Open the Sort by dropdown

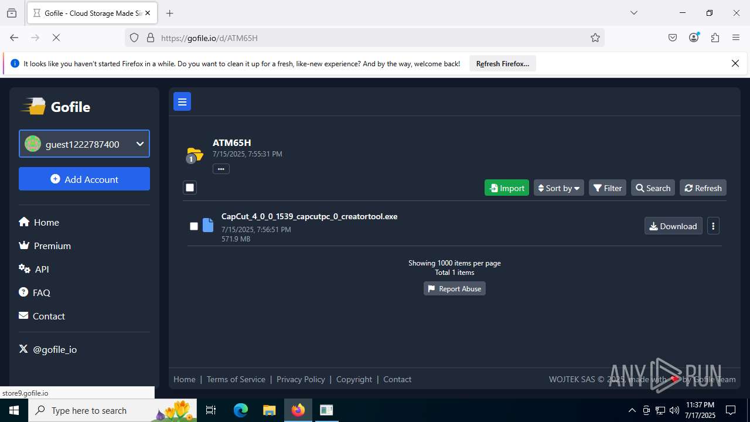(559, 188)
